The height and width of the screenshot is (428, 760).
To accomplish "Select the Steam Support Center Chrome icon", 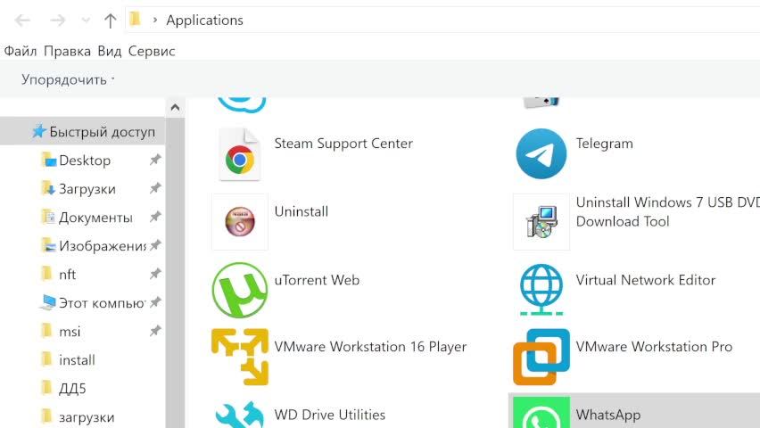I will (240, 154).
